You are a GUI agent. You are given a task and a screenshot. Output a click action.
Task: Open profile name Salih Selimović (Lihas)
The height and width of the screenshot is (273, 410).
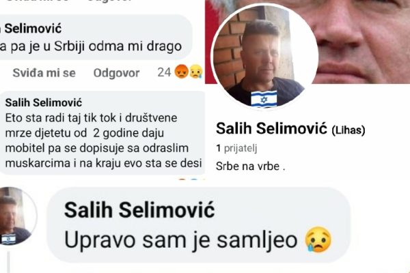click(x=290, y=129)
